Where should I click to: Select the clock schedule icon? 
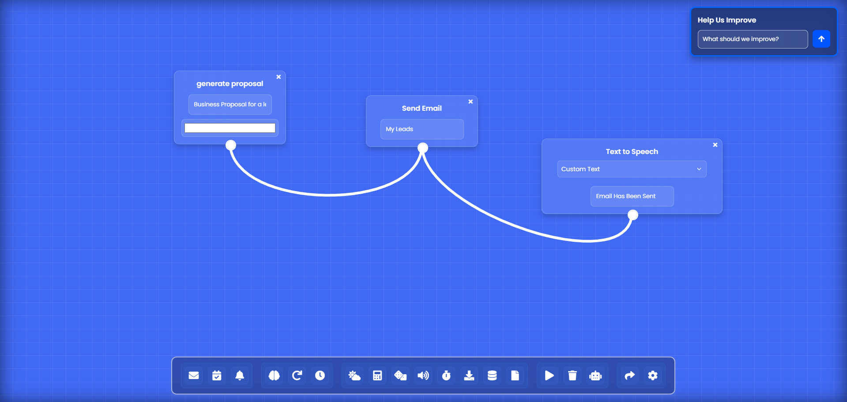tap(320, 376)
